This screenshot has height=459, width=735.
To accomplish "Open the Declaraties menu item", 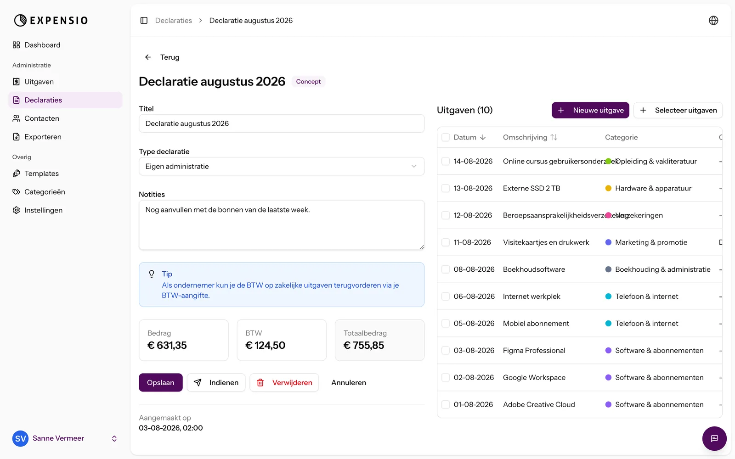I will (65, 100).
